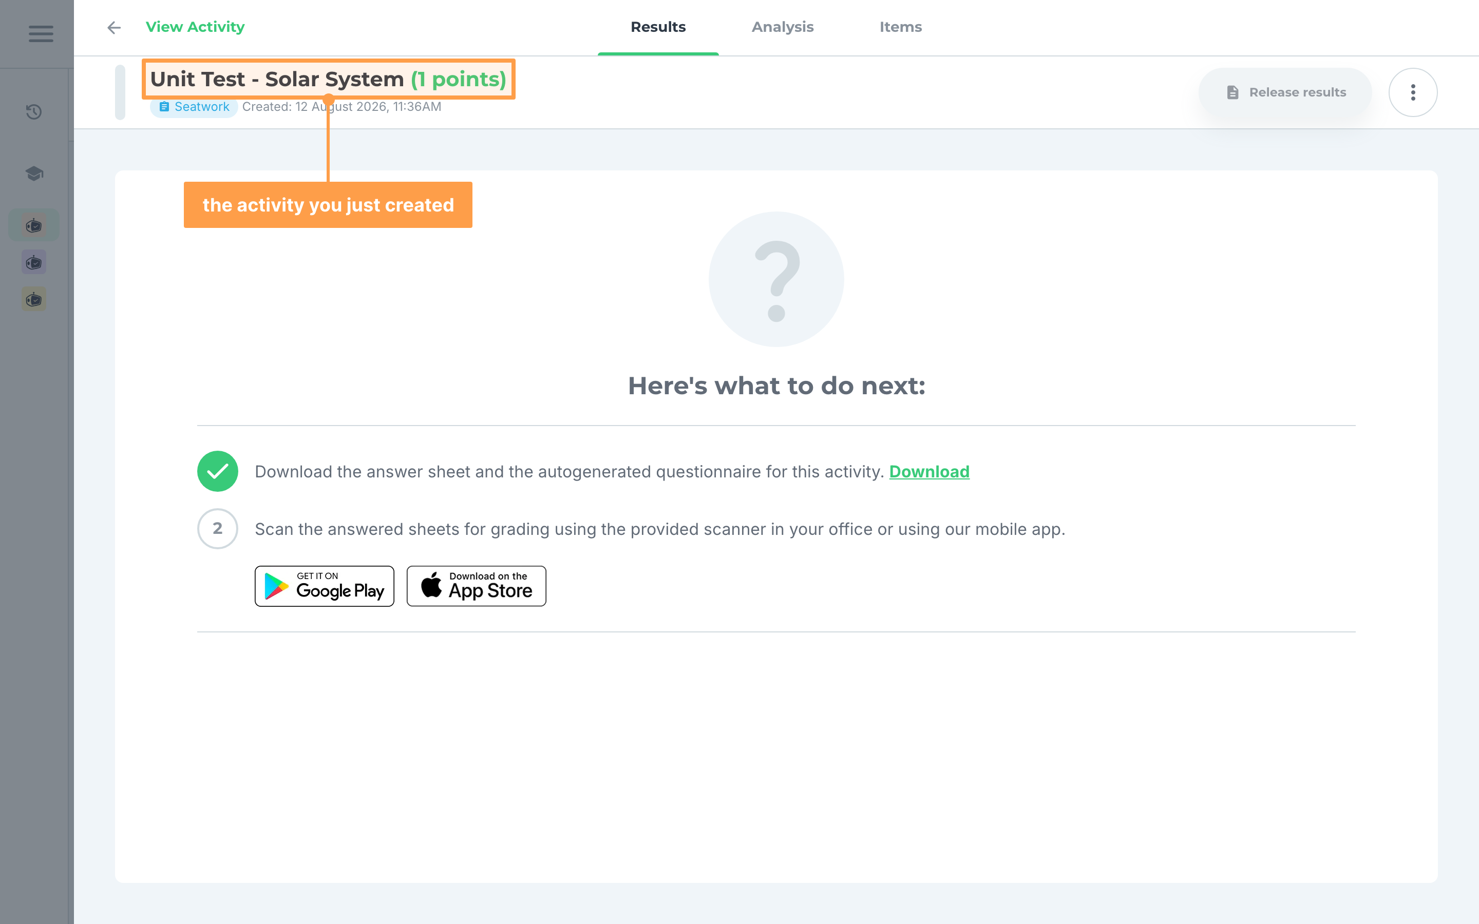
Task: Open the three-dot more options menu
Action: pos(1412,92)
